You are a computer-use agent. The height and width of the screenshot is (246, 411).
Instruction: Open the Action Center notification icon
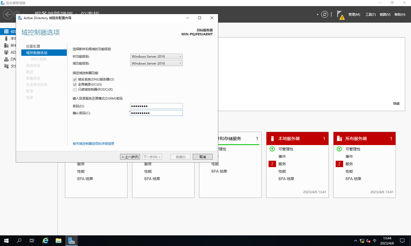point(402,241)
